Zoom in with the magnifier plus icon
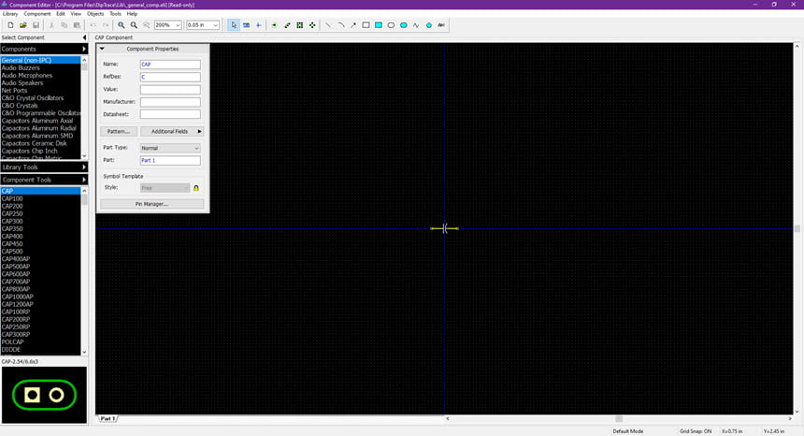Screen dimensions: 804x436 click(121, 25)
